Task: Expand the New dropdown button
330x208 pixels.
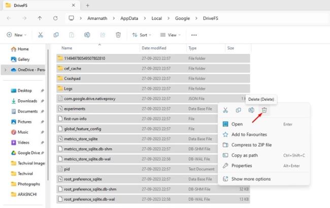Action: pyautogui.click(x=16, y=35)
